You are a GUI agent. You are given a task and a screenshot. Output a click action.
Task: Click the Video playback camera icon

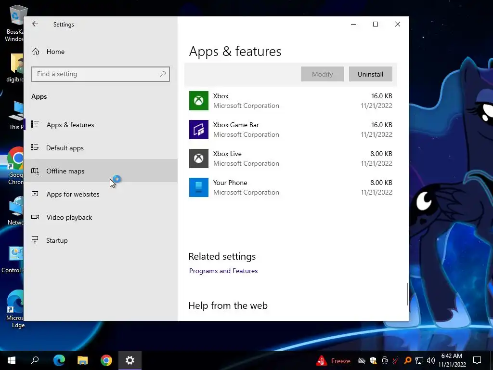tap(35, 217)
